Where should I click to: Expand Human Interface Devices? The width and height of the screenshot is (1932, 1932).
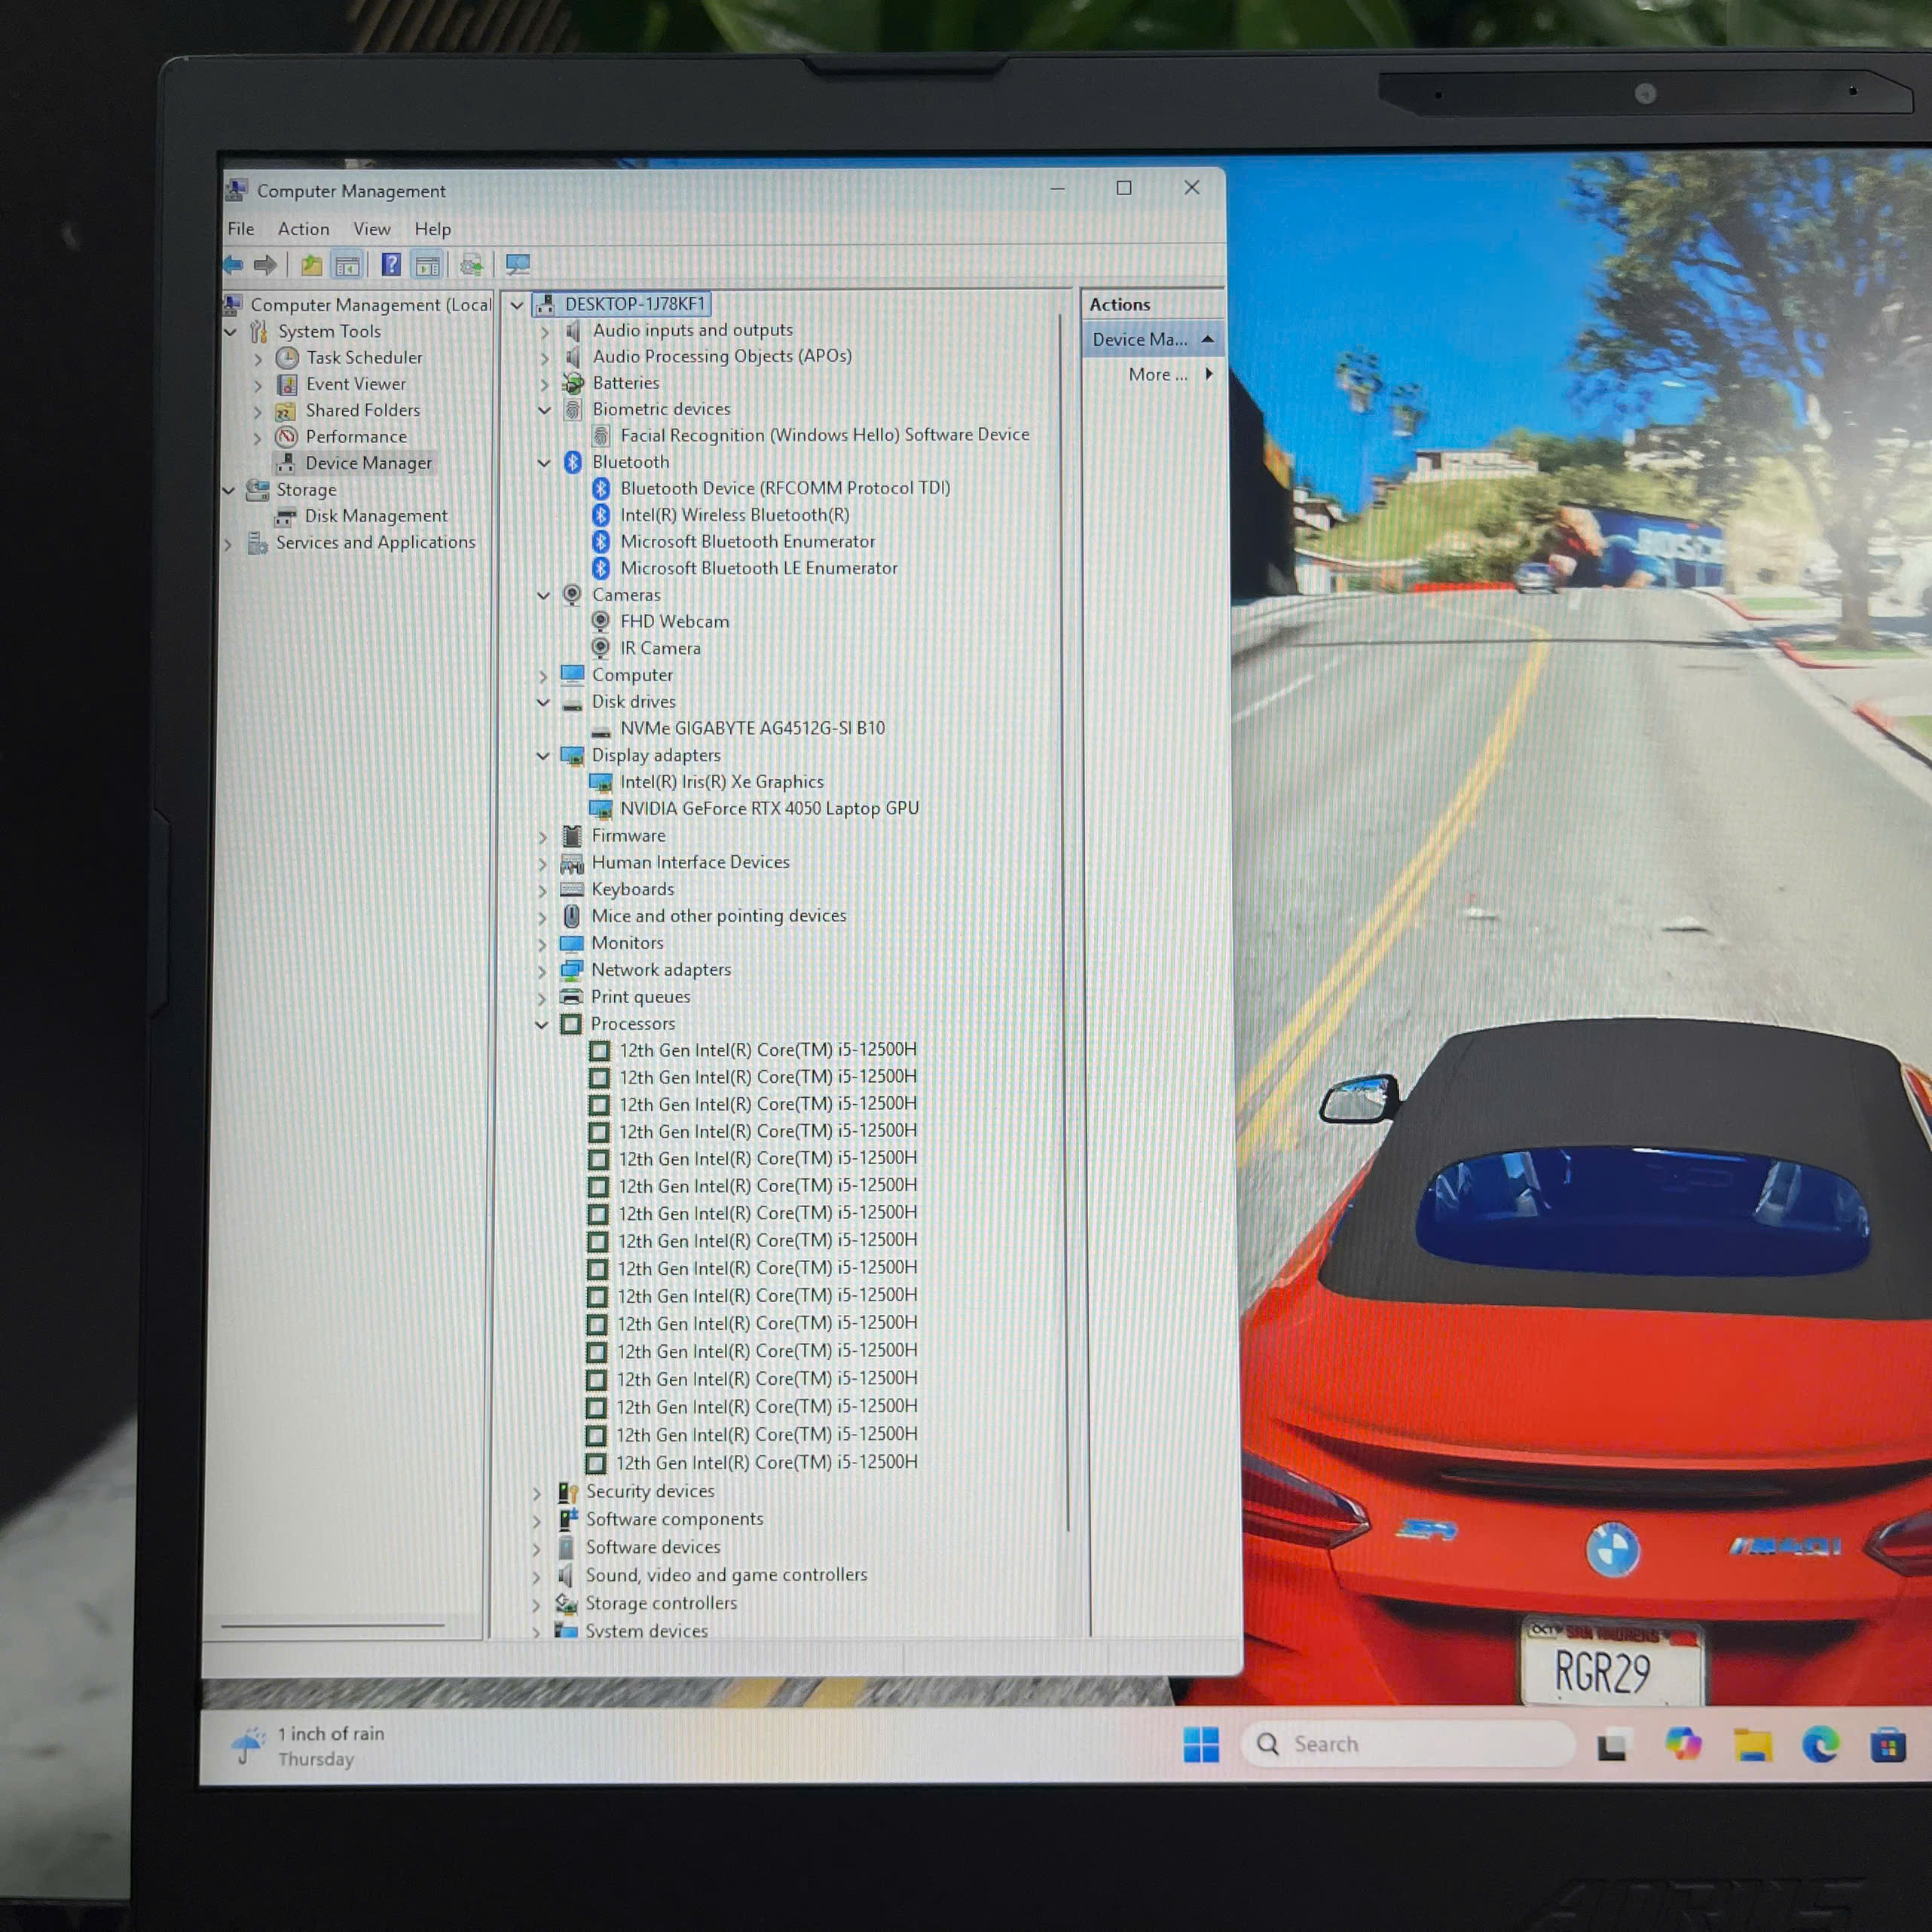click(x=543, y=863)
